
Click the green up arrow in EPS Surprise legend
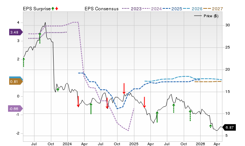point(53,8)
